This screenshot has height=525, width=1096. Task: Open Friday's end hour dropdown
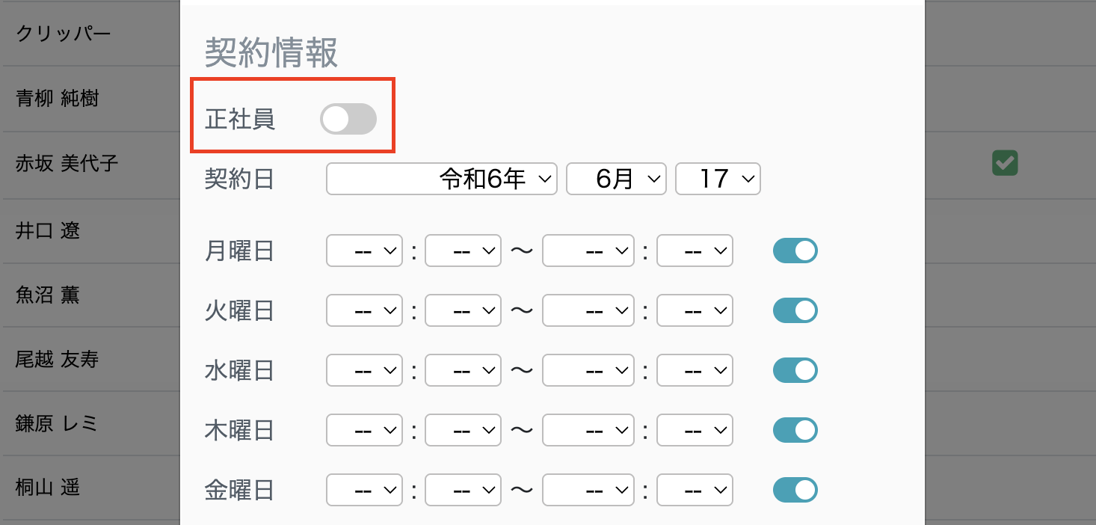tap(588, 490)
